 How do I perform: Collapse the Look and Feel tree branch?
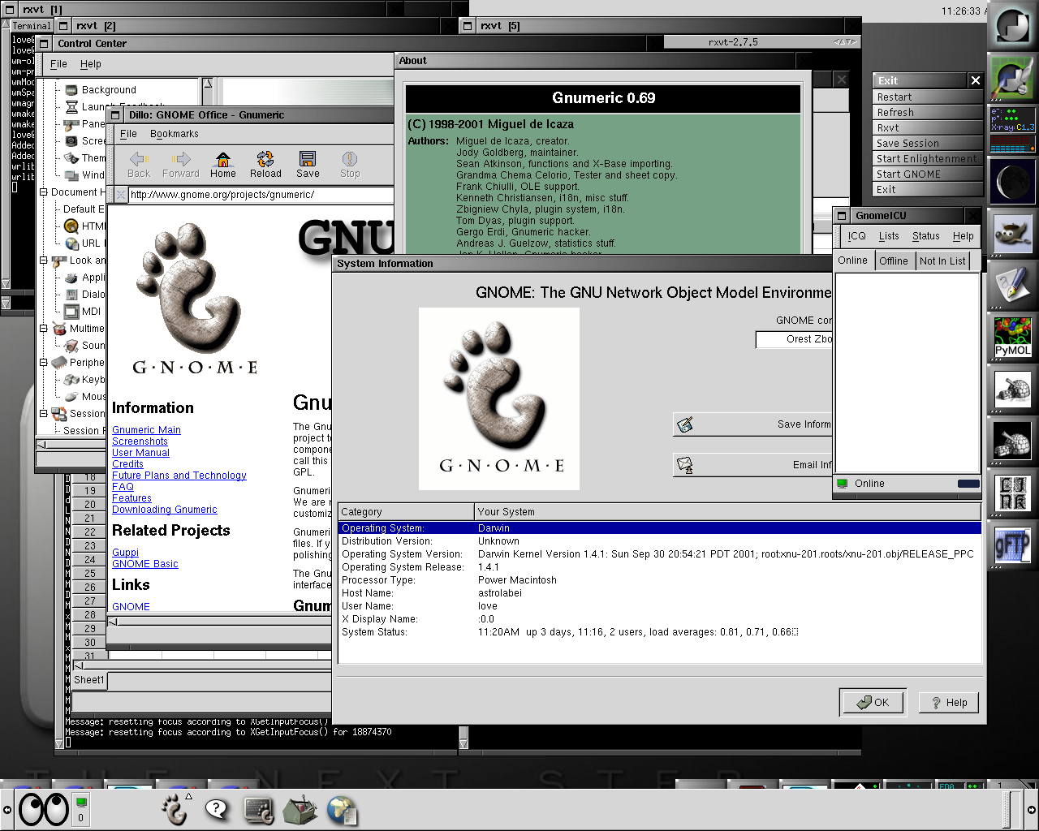[x=44, y=260]
